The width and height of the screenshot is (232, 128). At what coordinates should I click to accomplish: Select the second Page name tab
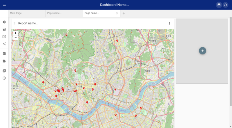(64, 13)
